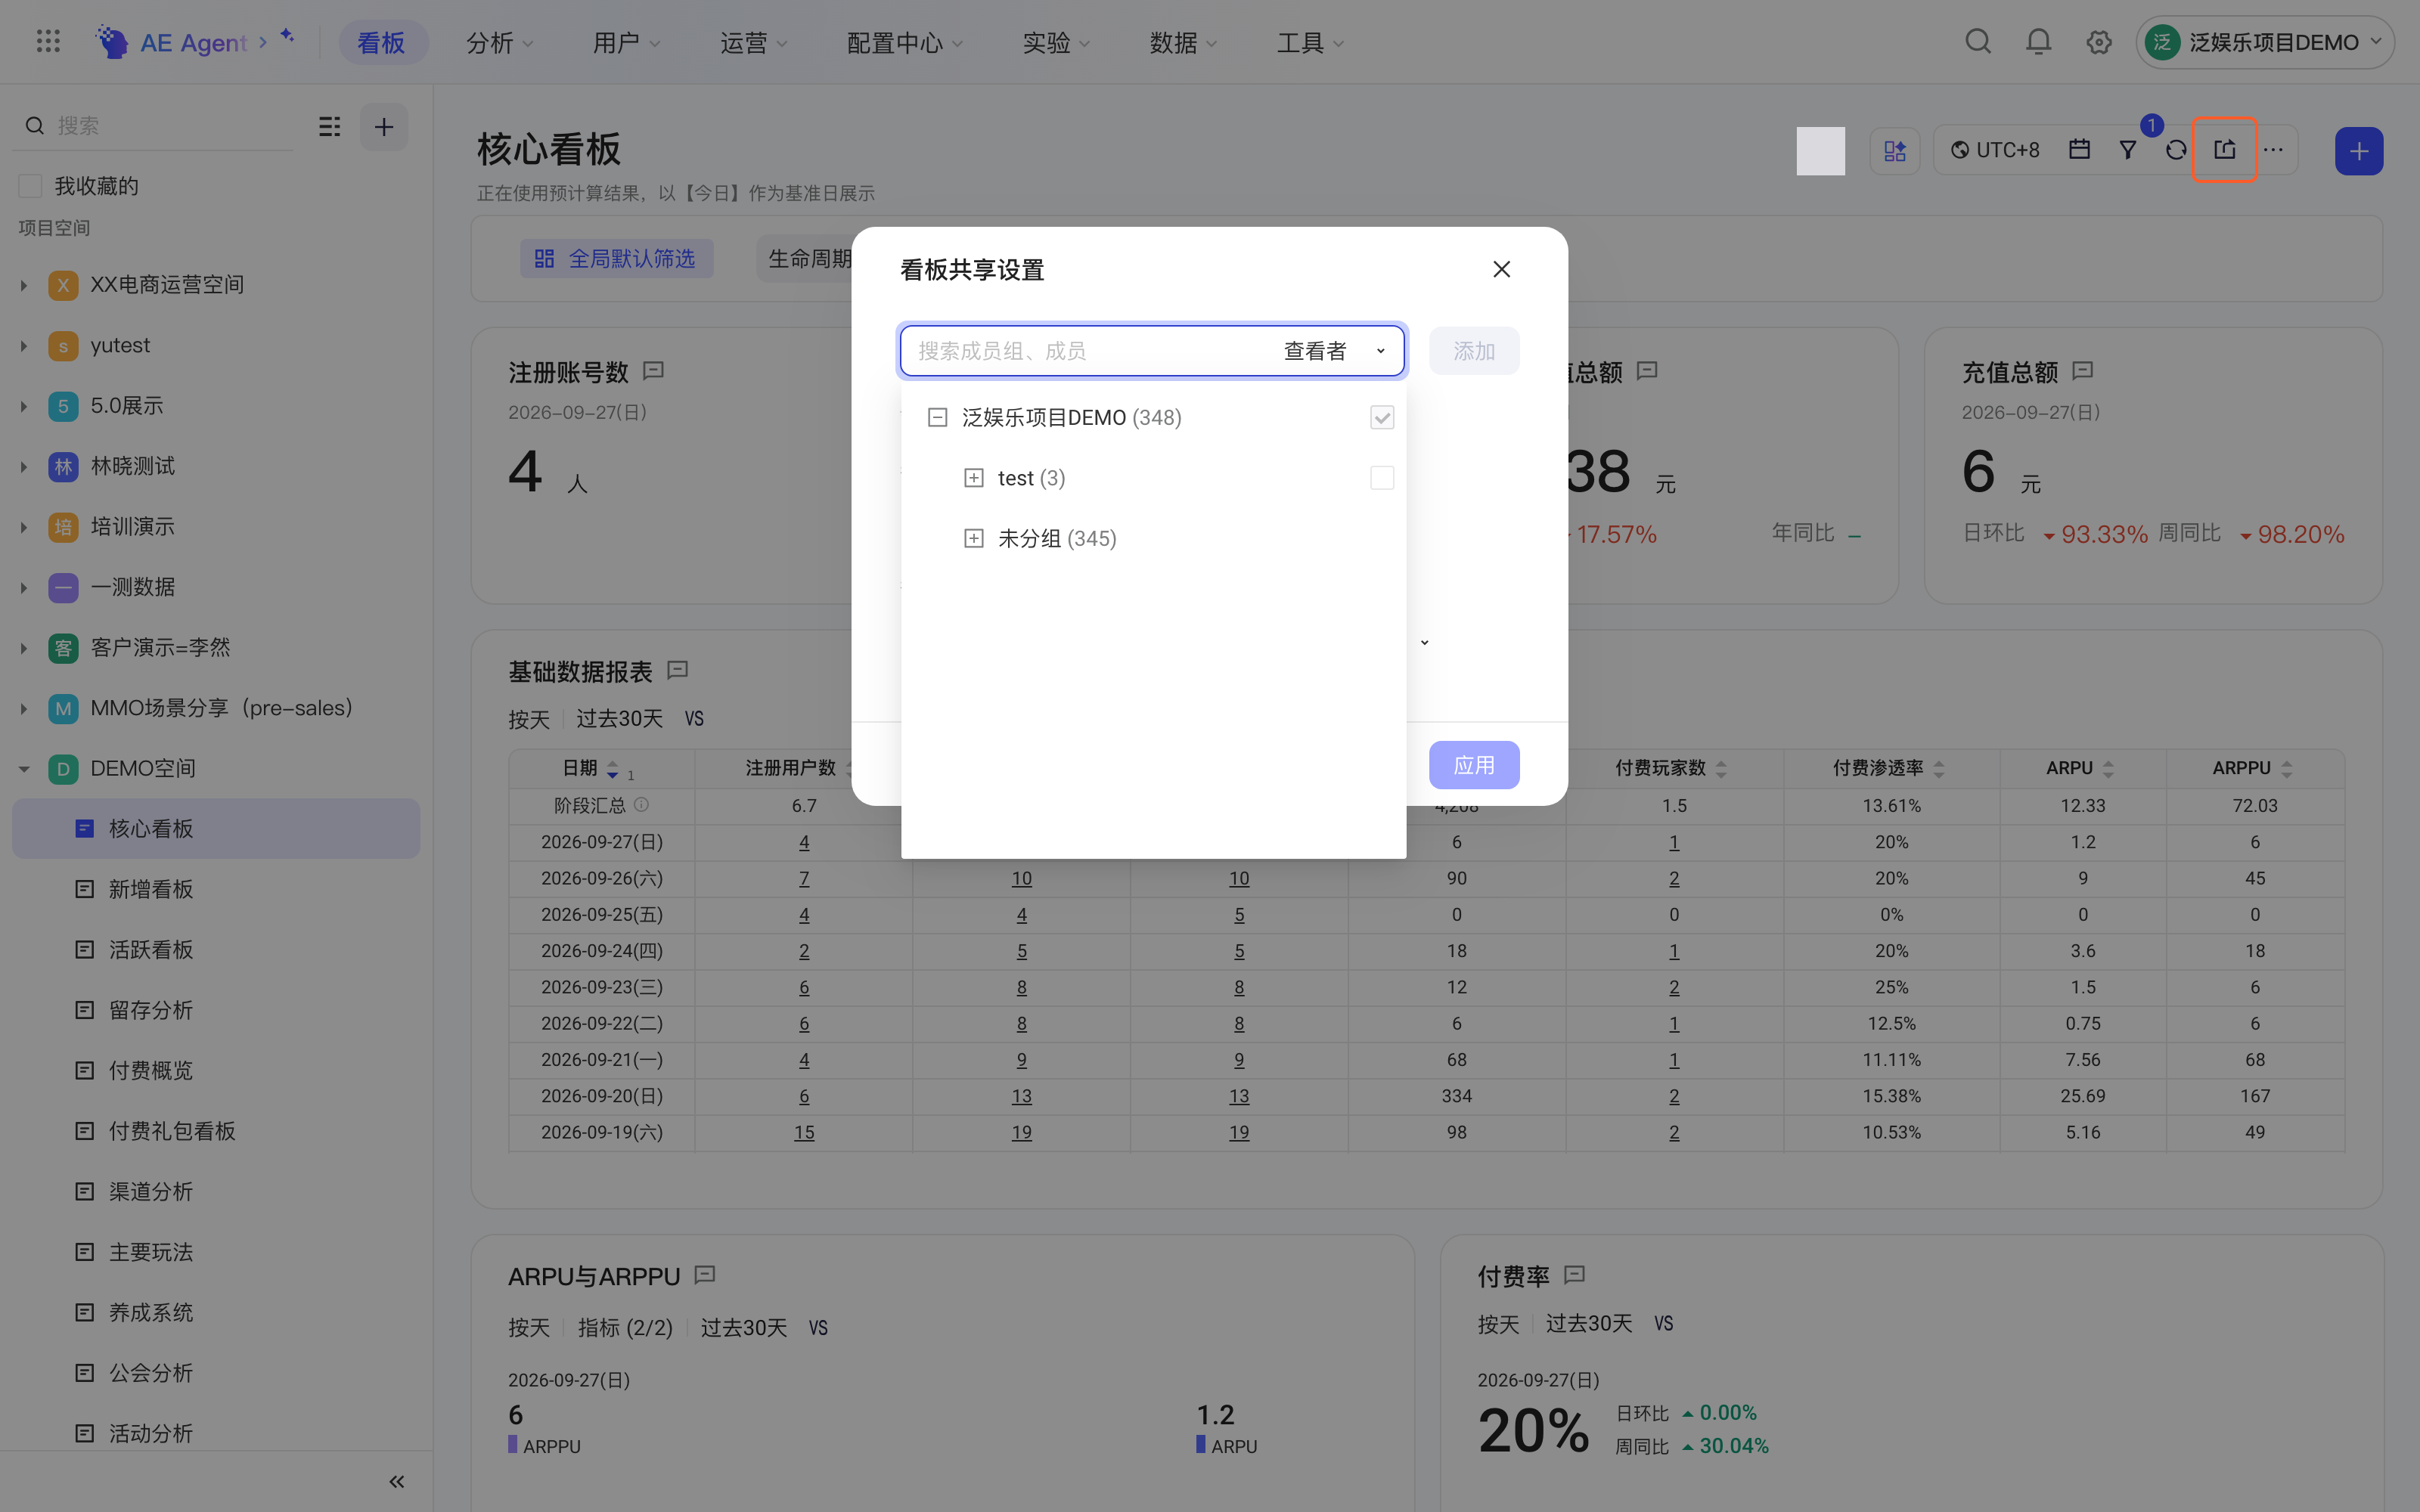Viewport: 2420px width, 1512px height.
Task: Open the 查看者 permission dropdown
Action: coord(1335,351)
